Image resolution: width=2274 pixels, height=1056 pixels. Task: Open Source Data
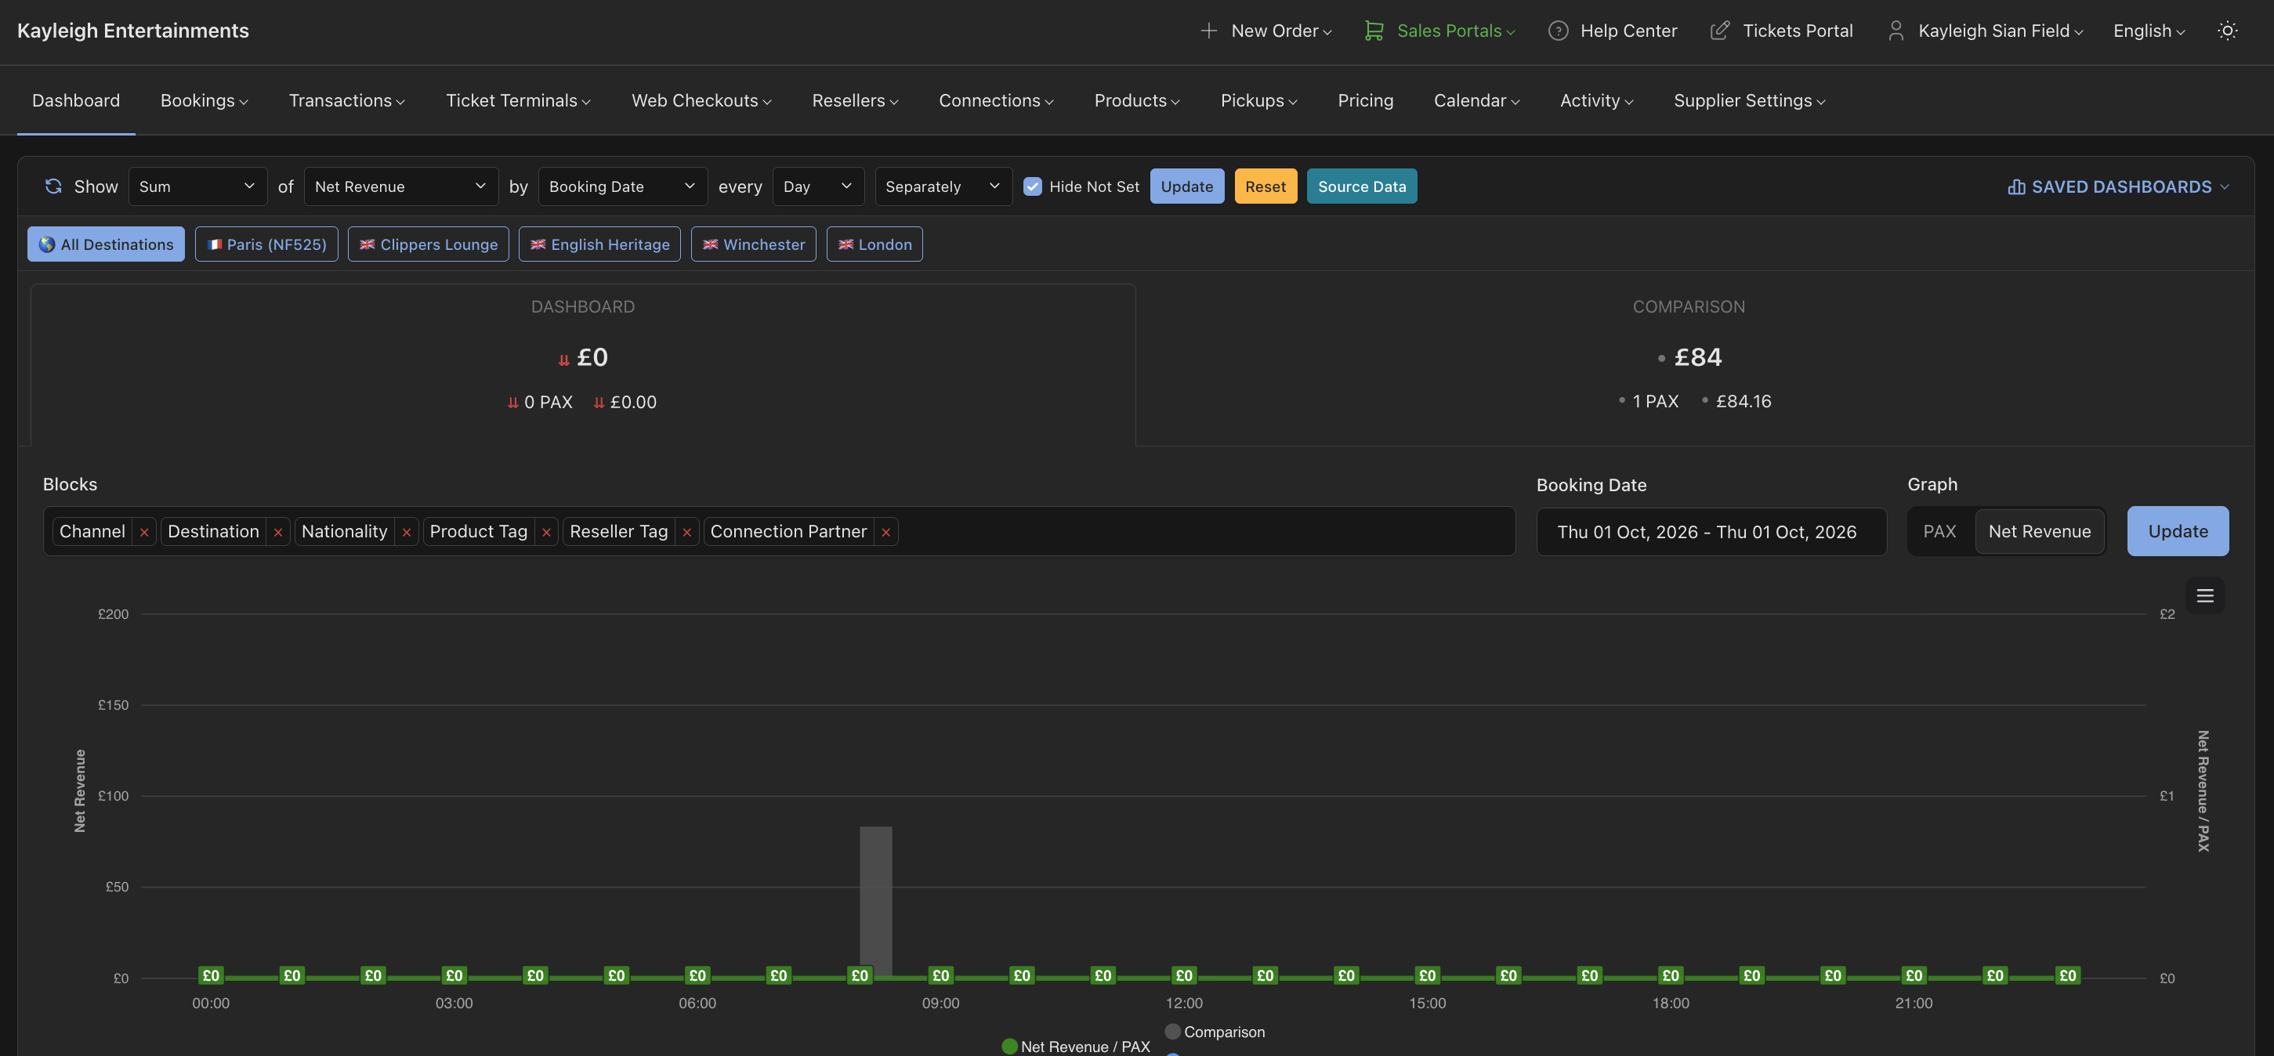[1361, 186]
